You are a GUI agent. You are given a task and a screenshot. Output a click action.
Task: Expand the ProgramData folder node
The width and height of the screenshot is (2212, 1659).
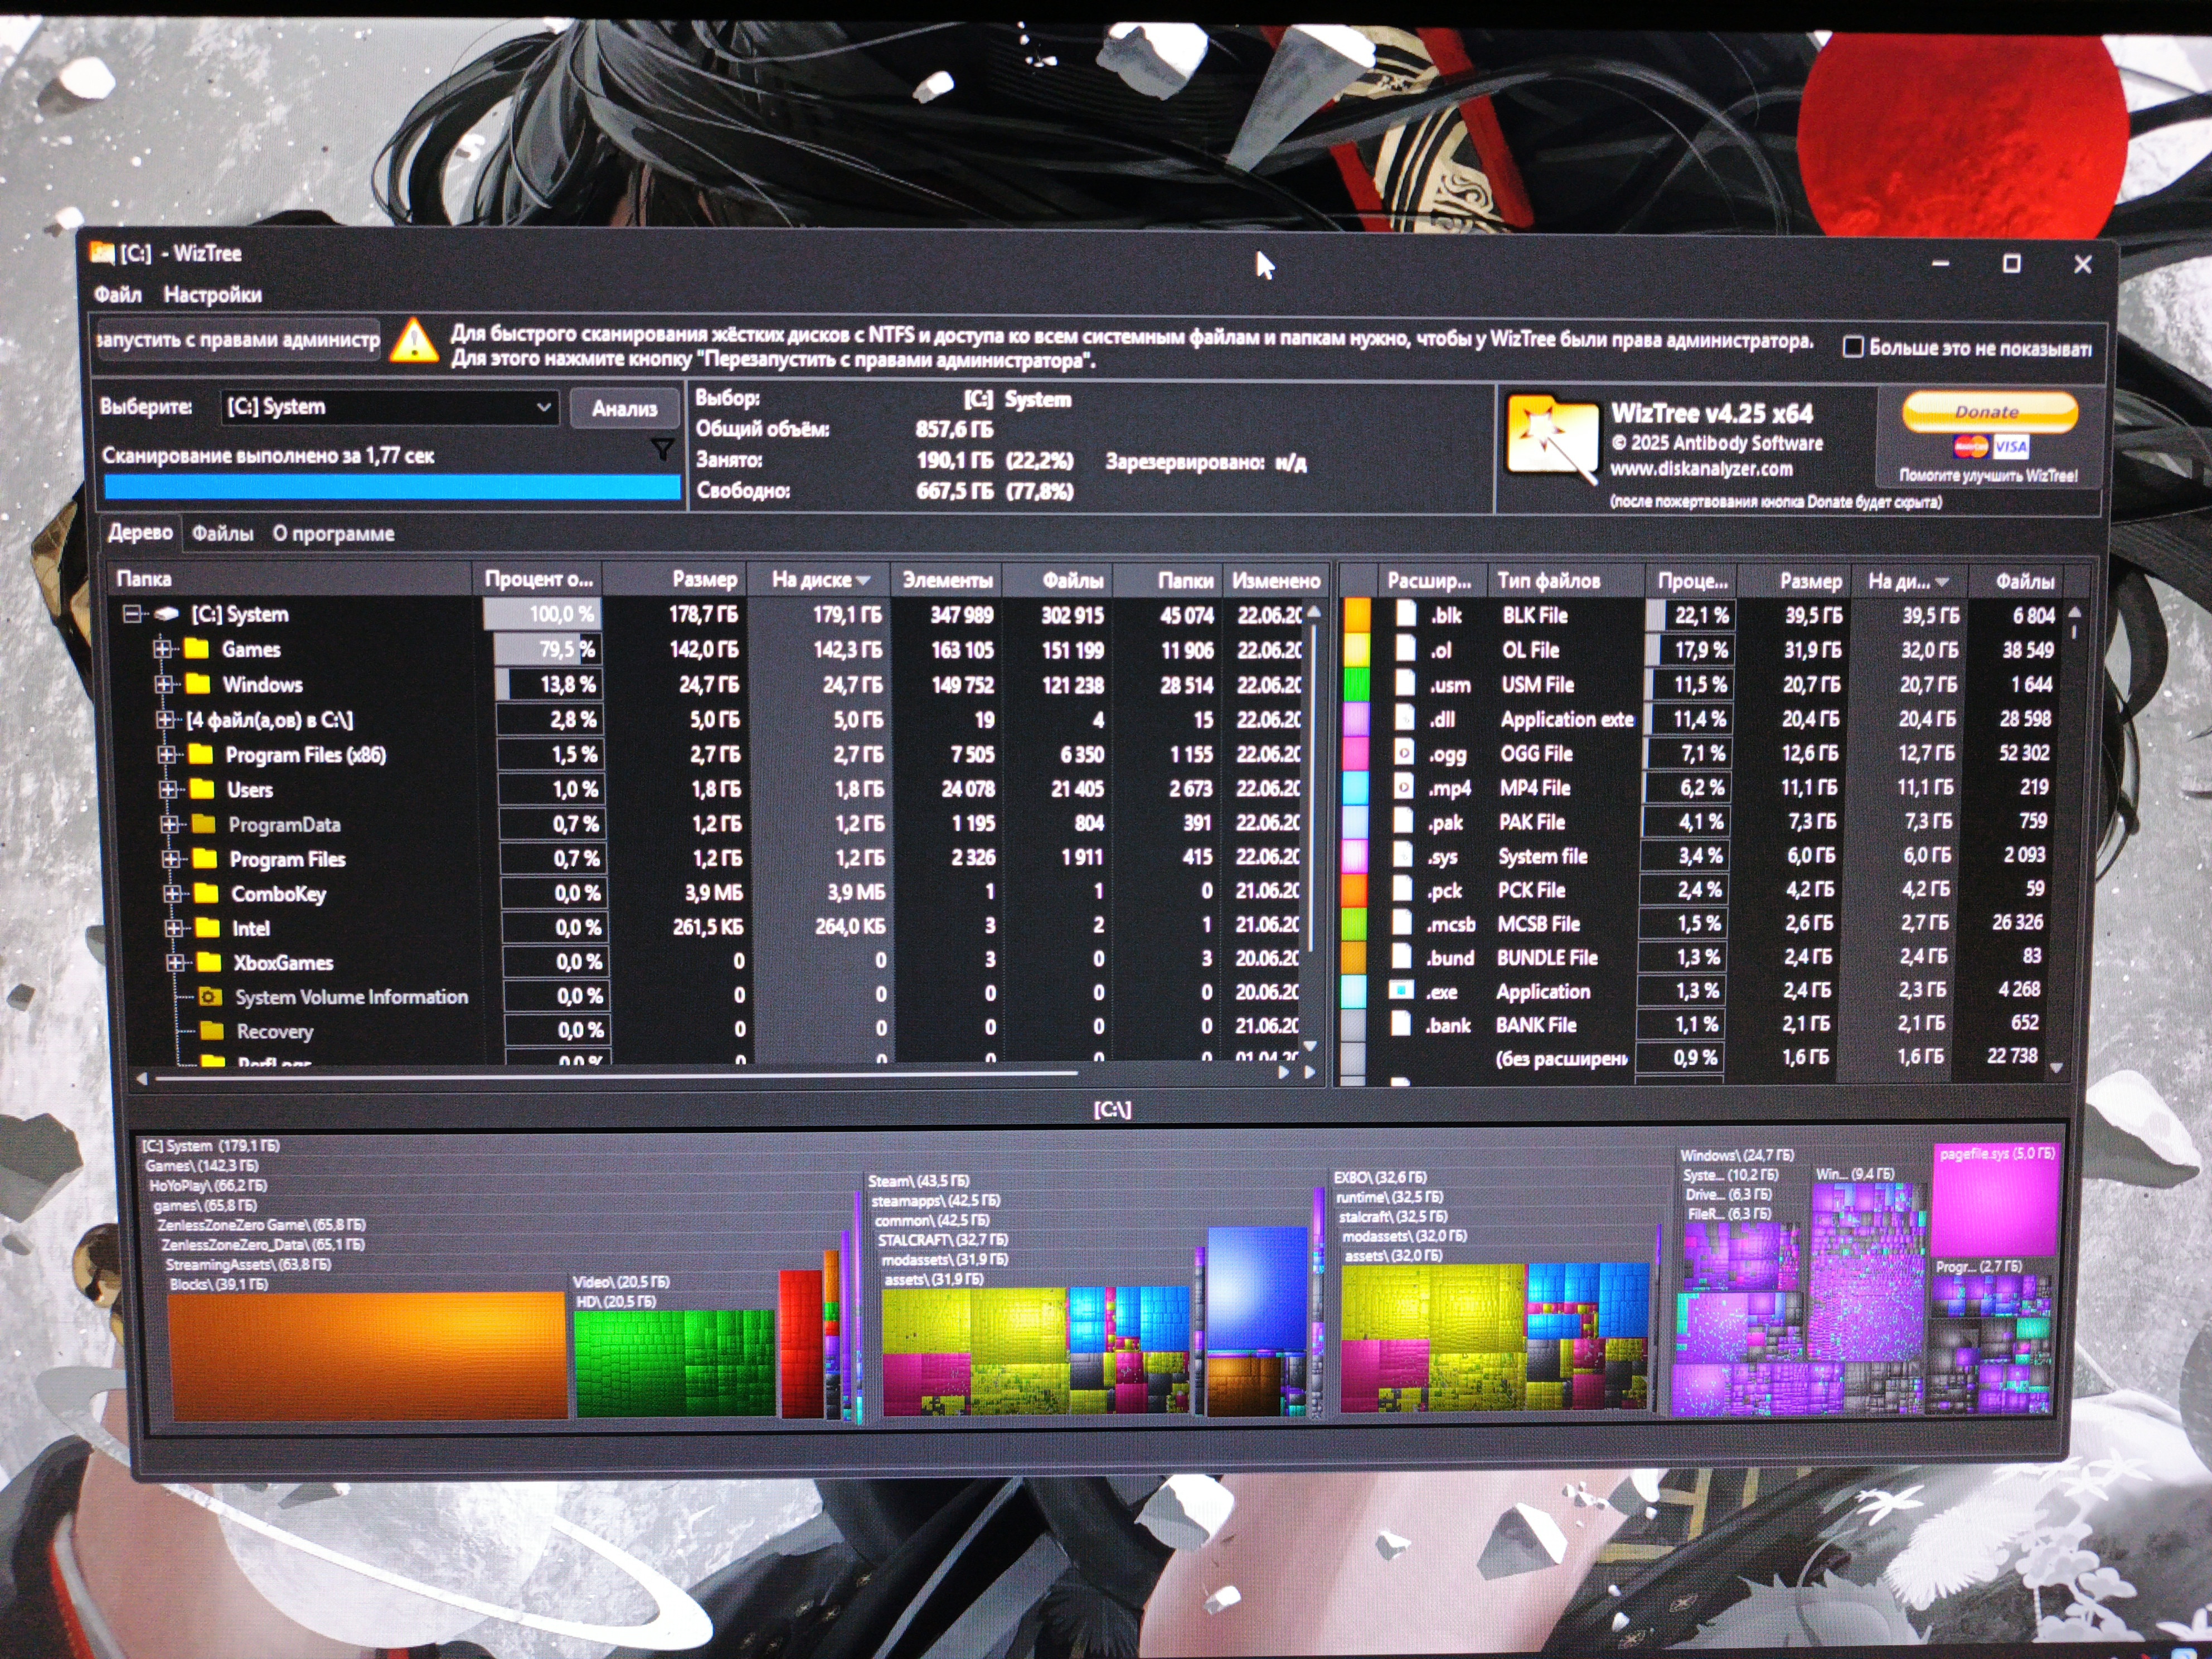point(170,824)
